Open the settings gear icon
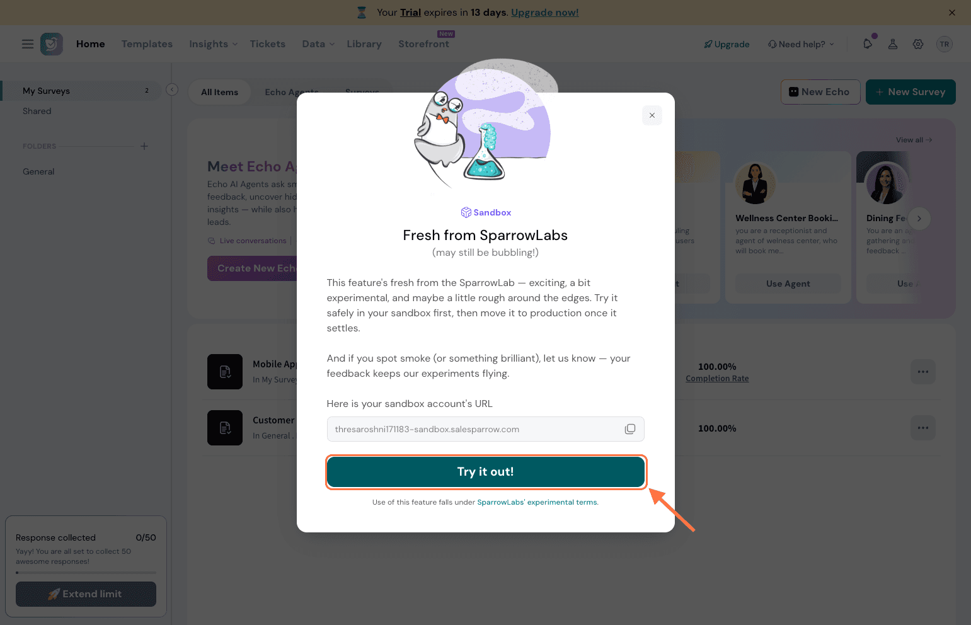Image resolution: width=971 pixels, height=625 pixels. 918,44
